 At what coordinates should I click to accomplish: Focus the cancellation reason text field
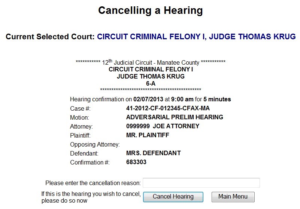tap(201, 183)
